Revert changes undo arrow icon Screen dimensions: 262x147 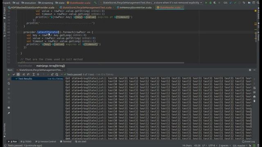(x=244, y=3)
